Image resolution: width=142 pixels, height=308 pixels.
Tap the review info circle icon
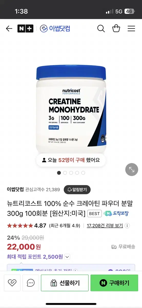pos(127,226)
